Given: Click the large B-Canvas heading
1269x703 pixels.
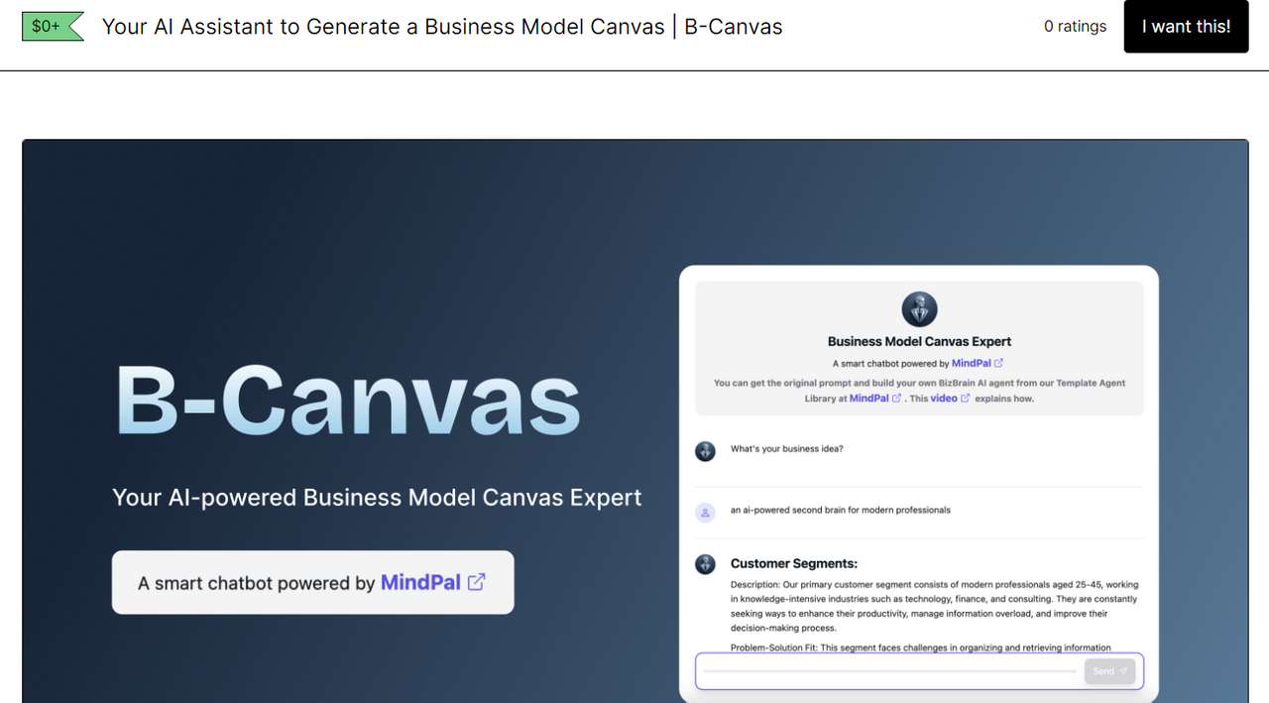Looking at the screenshot, I should click(347, 401).
